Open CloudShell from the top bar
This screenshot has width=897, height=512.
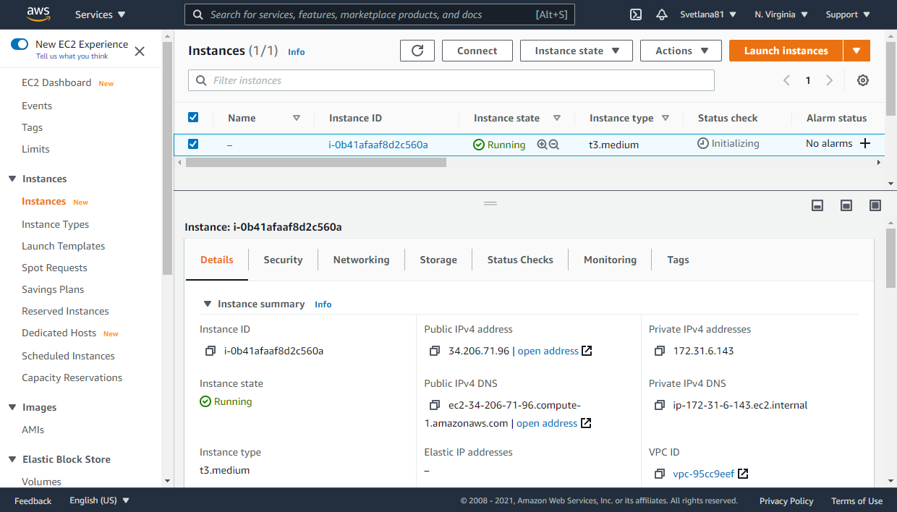click(635, 14)
